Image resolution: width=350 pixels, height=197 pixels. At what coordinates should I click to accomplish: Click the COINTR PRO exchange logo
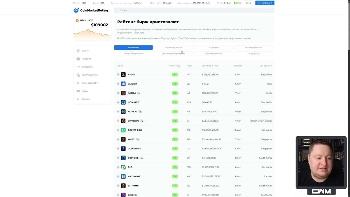123,130
